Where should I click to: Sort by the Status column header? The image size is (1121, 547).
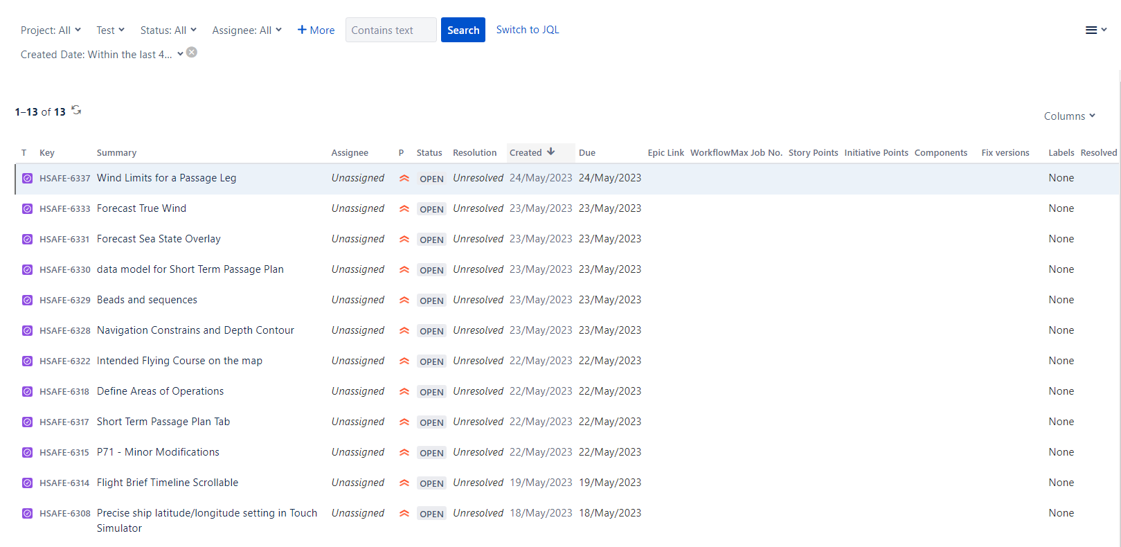coord(429,152)
